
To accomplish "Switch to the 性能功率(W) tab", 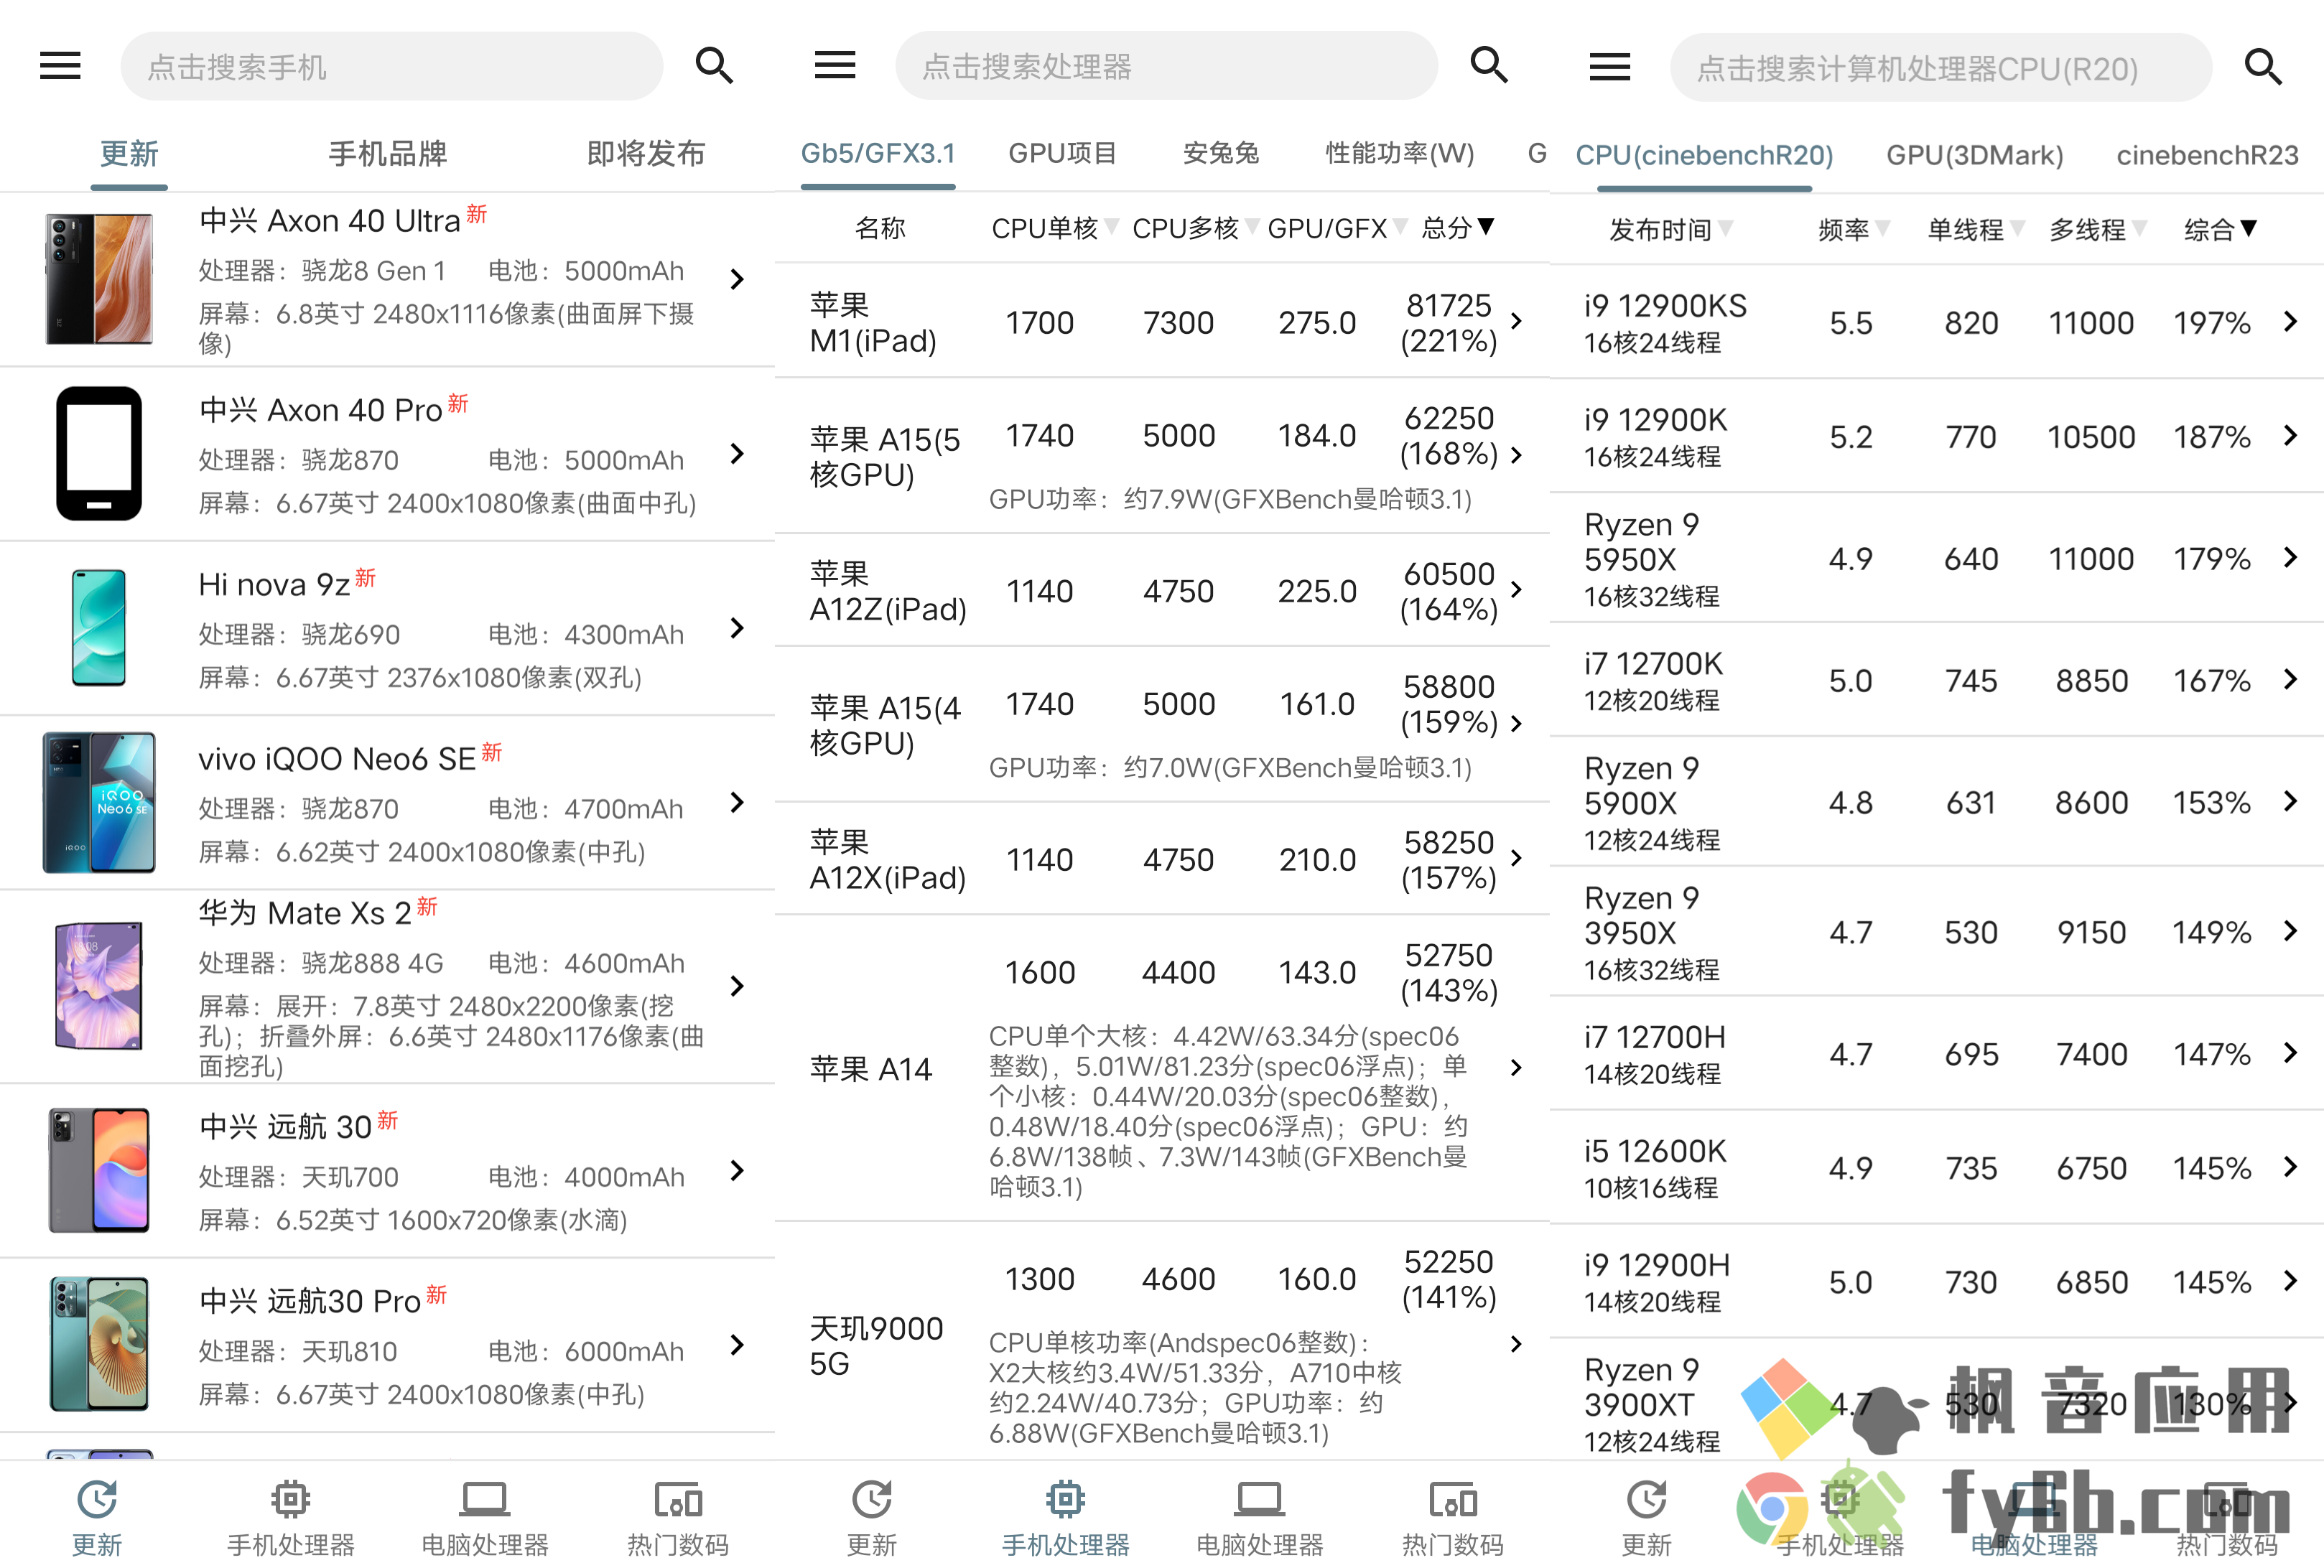I will tap(1400, 153).
